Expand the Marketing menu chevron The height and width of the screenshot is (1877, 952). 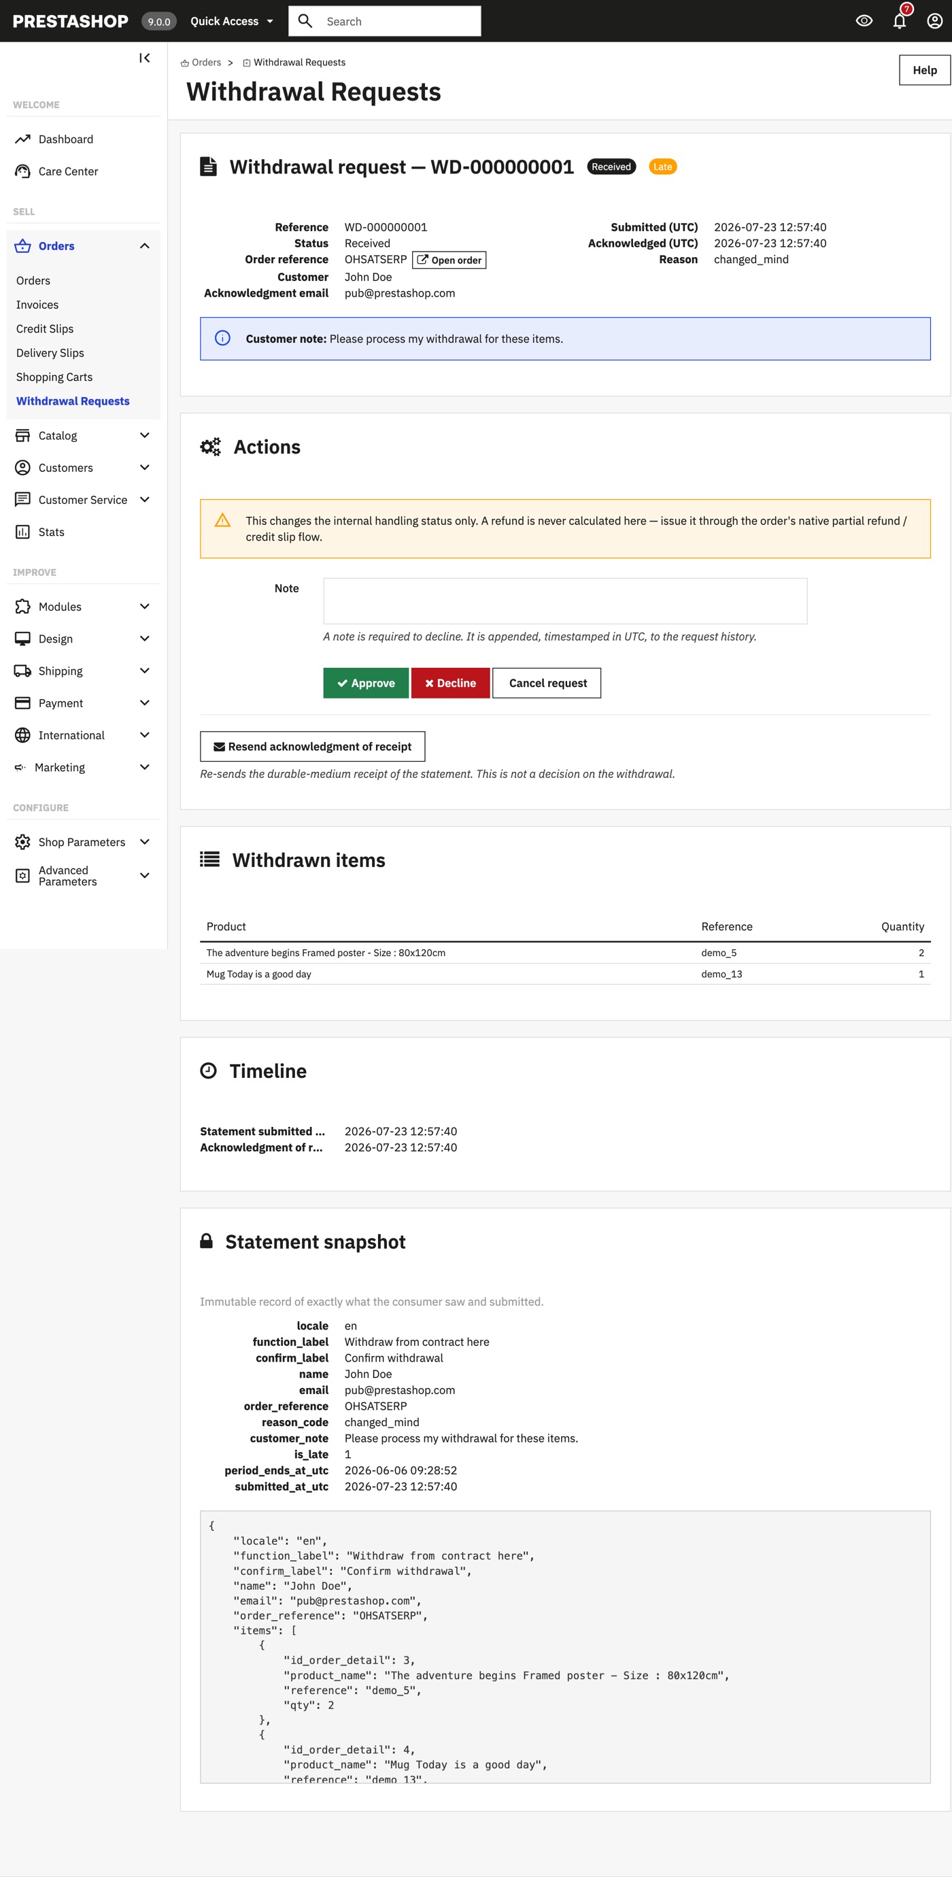point(144,767)
